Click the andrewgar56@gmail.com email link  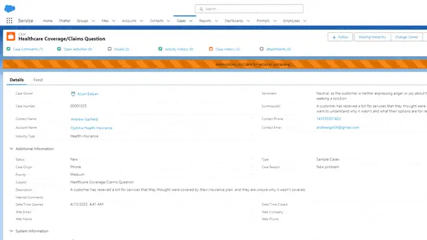click(x=337, y=127)
